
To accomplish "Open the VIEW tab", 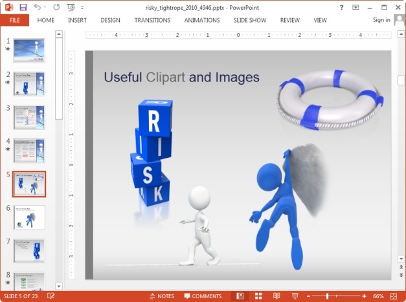I will click(321, 20).
